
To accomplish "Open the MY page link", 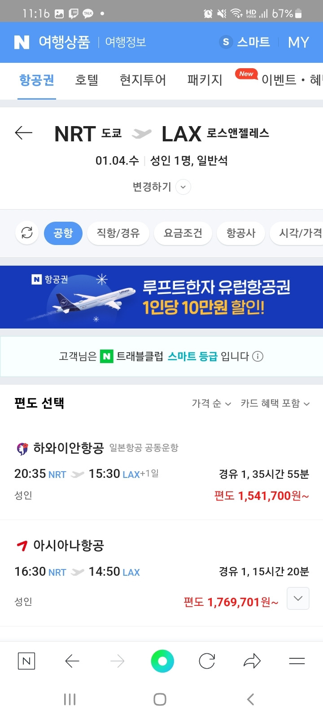I will point(298,42).
